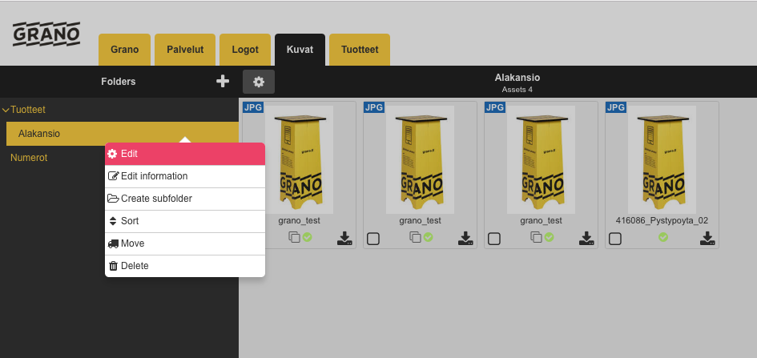
Task: Download the 416086_Pystypoyta_02 asset
Action: coord(707,239)
